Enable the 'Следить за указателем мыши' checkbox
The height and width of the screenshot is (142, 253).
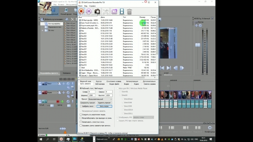(81, 115)
